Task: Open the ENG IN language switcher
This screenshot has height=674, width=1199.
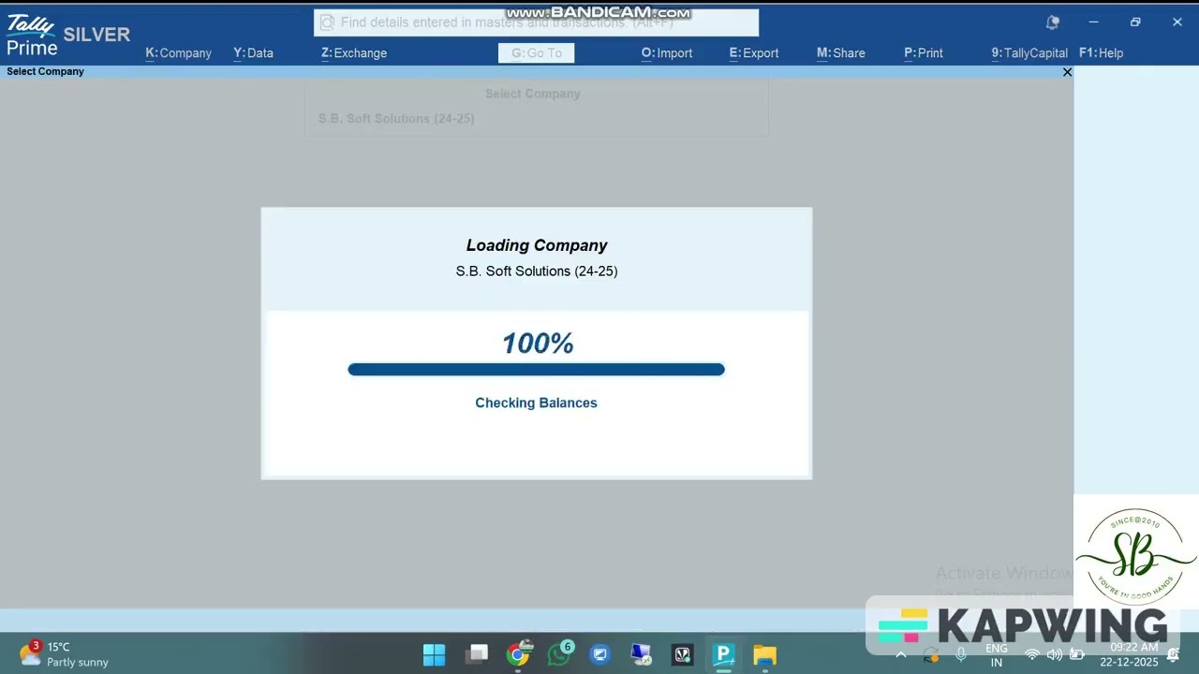Action: [997, 654]
